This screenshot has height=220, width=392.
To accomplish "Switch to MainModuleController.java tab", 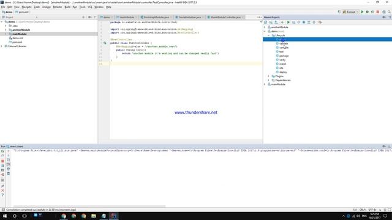I will point(225,17).
